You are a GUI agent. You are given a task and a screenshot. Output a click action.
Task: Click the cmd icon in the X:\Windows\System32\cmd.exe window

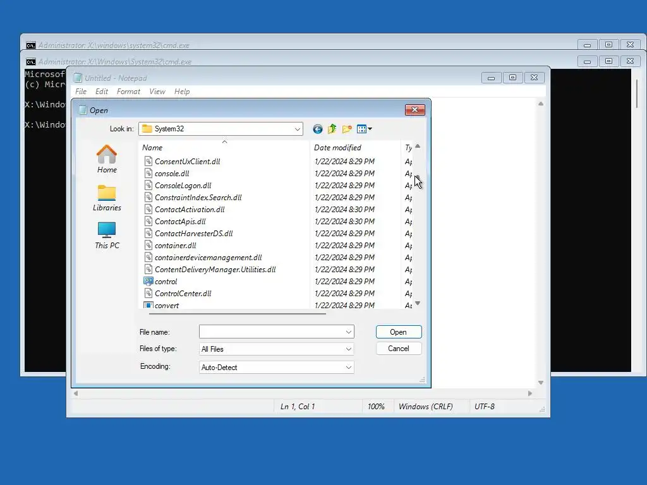(x=30, y=62)
